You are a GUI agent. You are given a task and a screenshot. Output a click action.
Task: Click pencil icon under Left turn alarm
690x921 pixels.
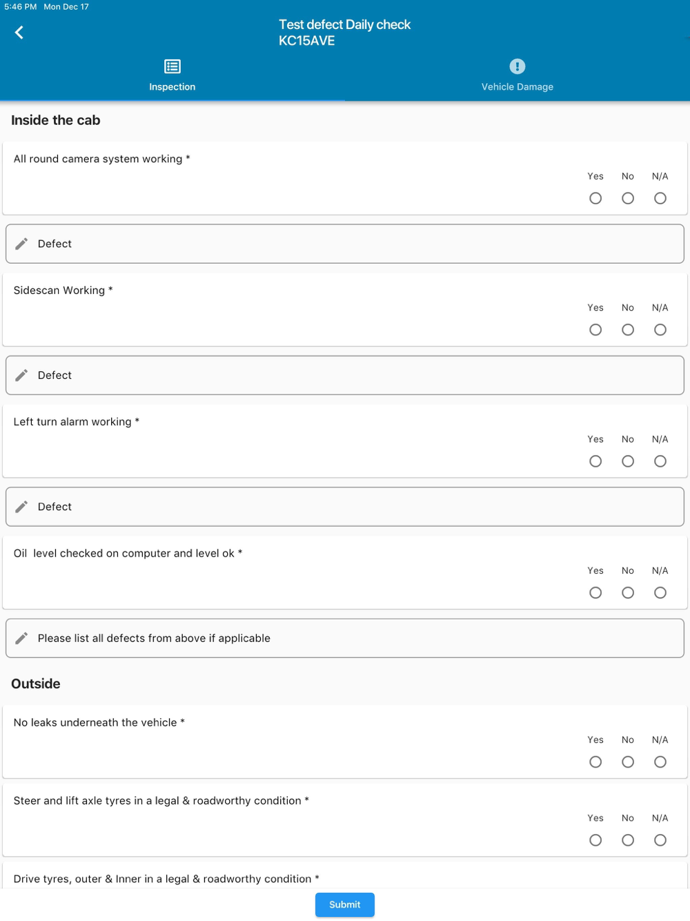point(22,507)
